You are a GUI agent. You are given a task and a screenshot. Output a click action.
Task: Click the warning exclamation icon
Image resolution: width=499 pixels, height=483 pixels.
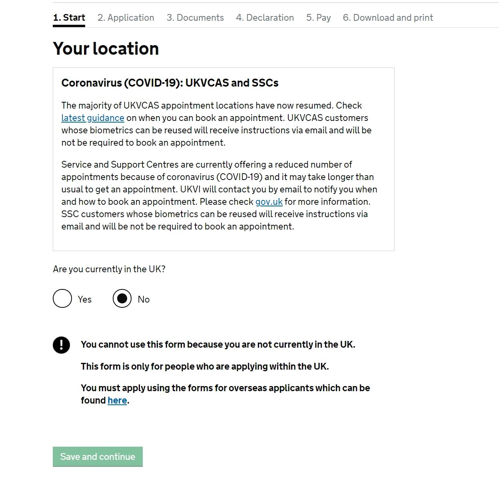61,345
